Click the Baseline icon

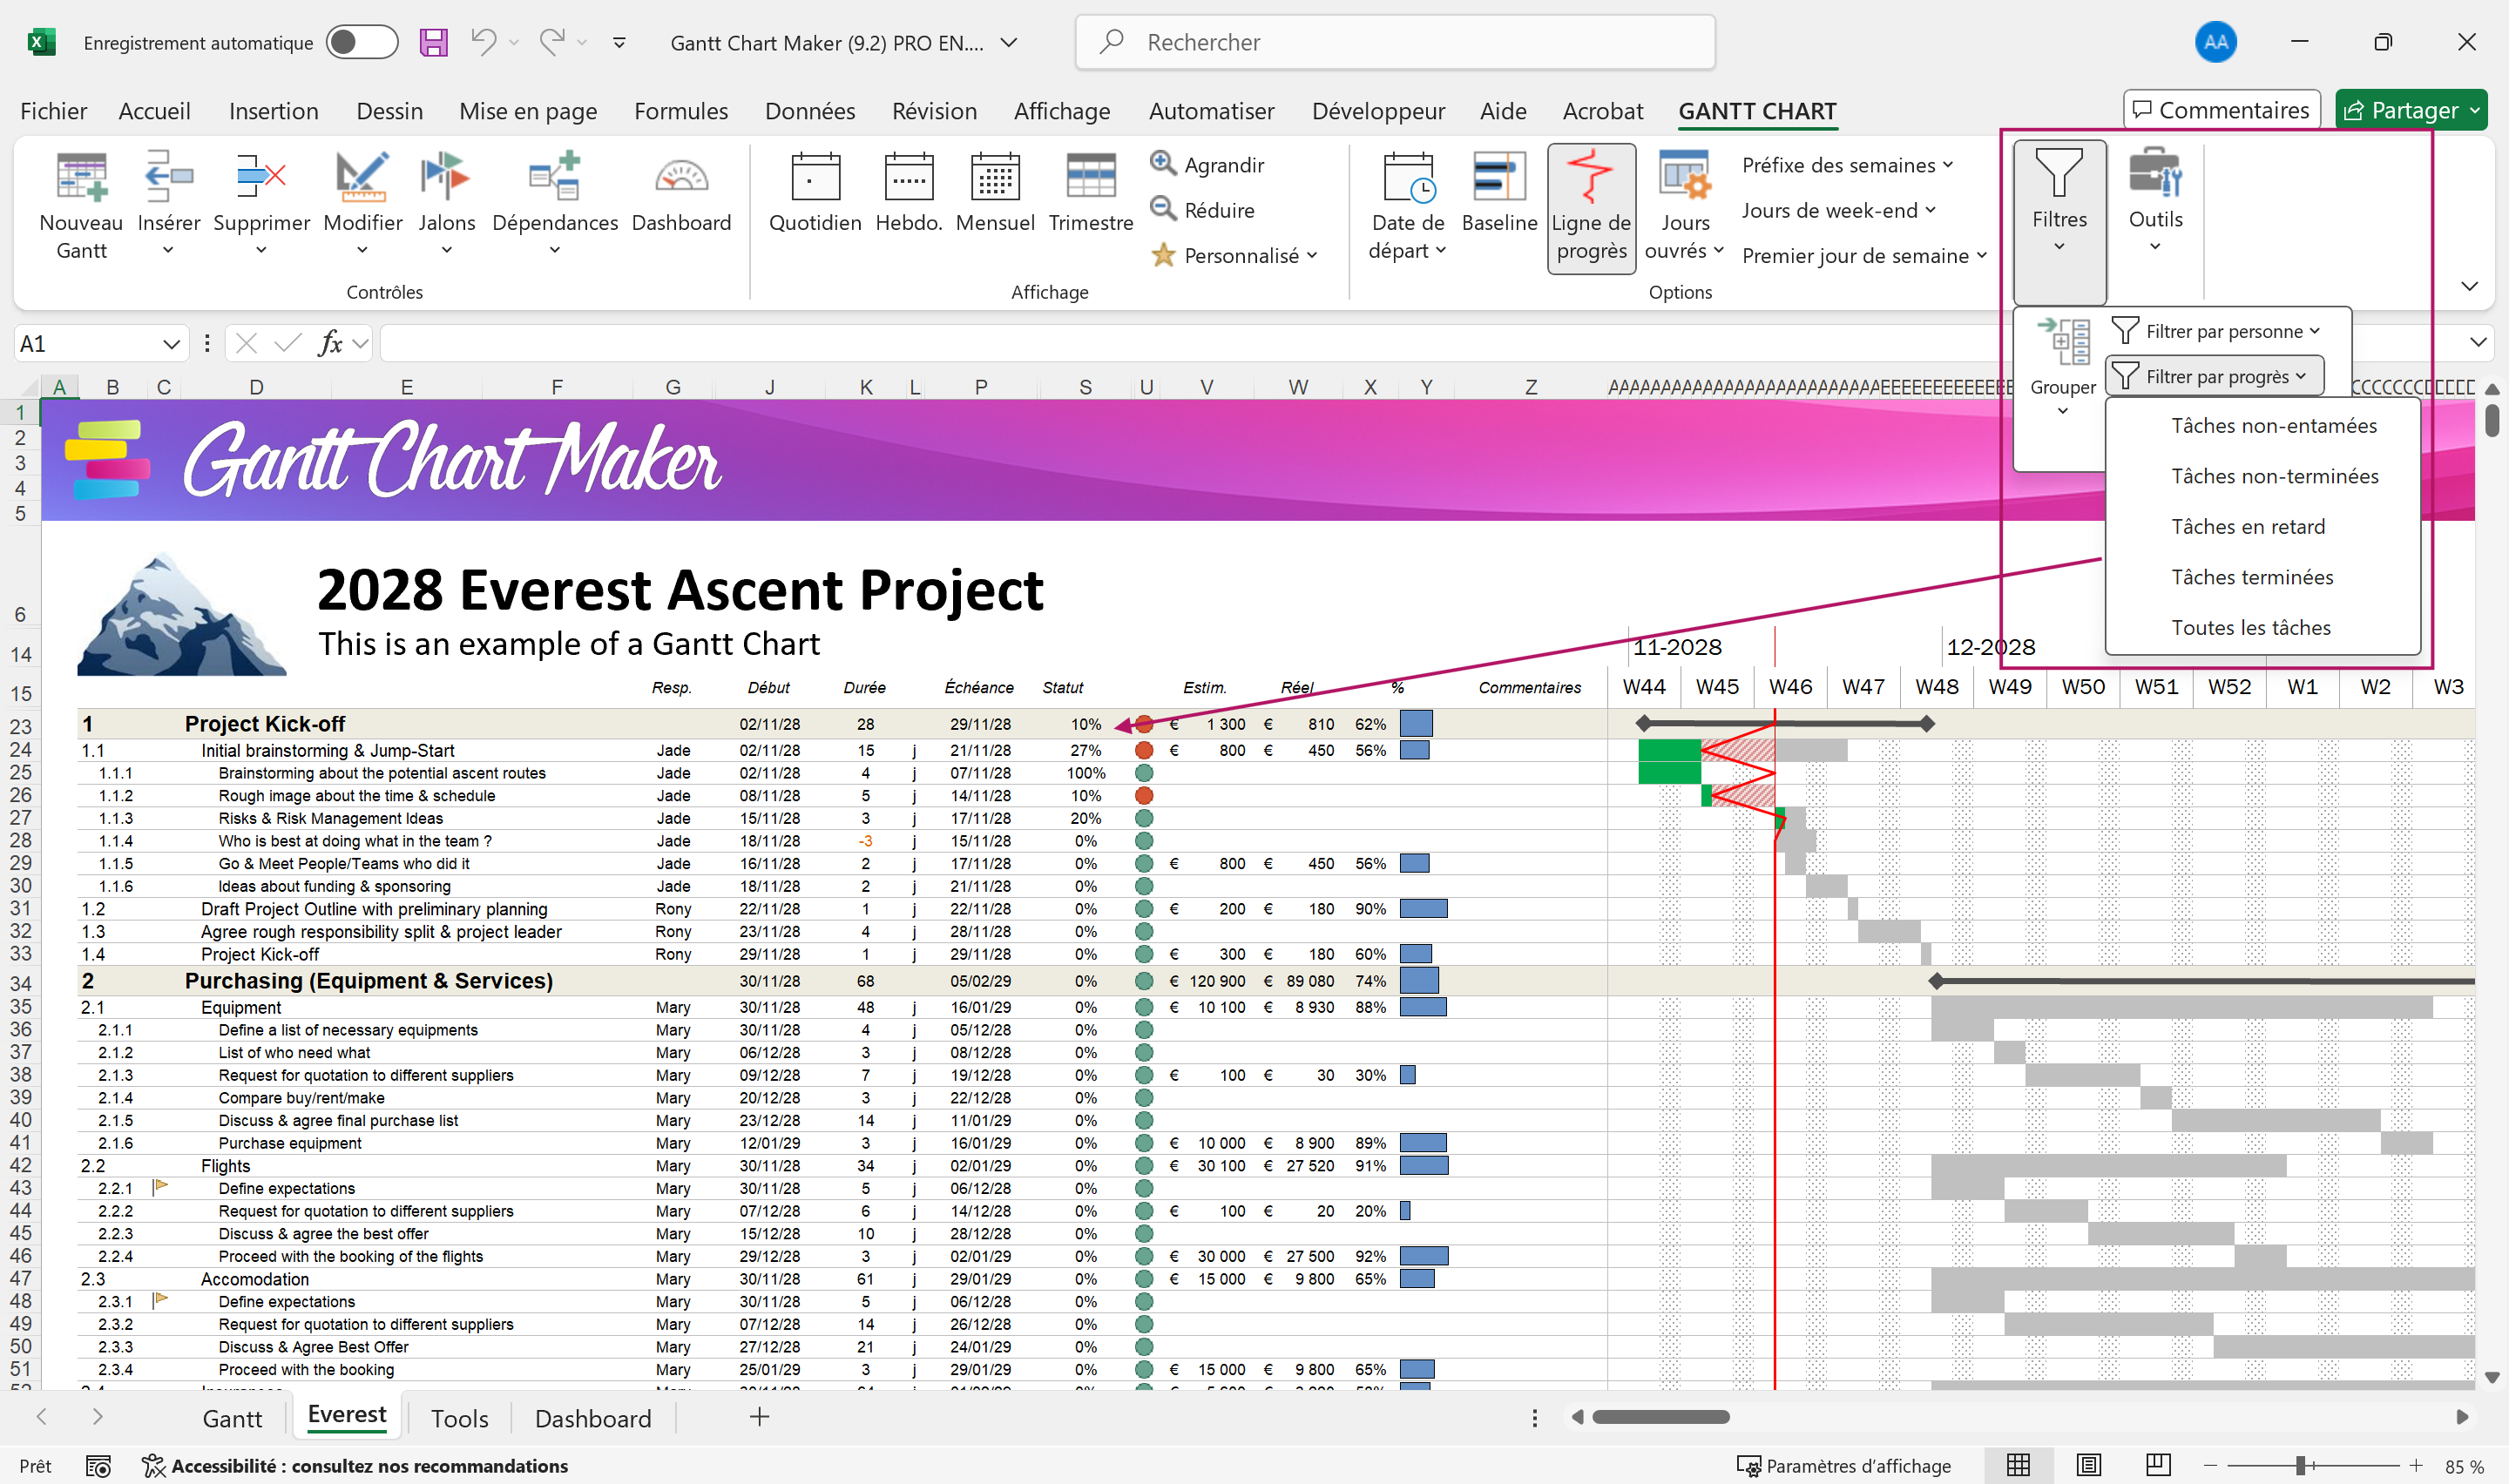click(1498, 178)
